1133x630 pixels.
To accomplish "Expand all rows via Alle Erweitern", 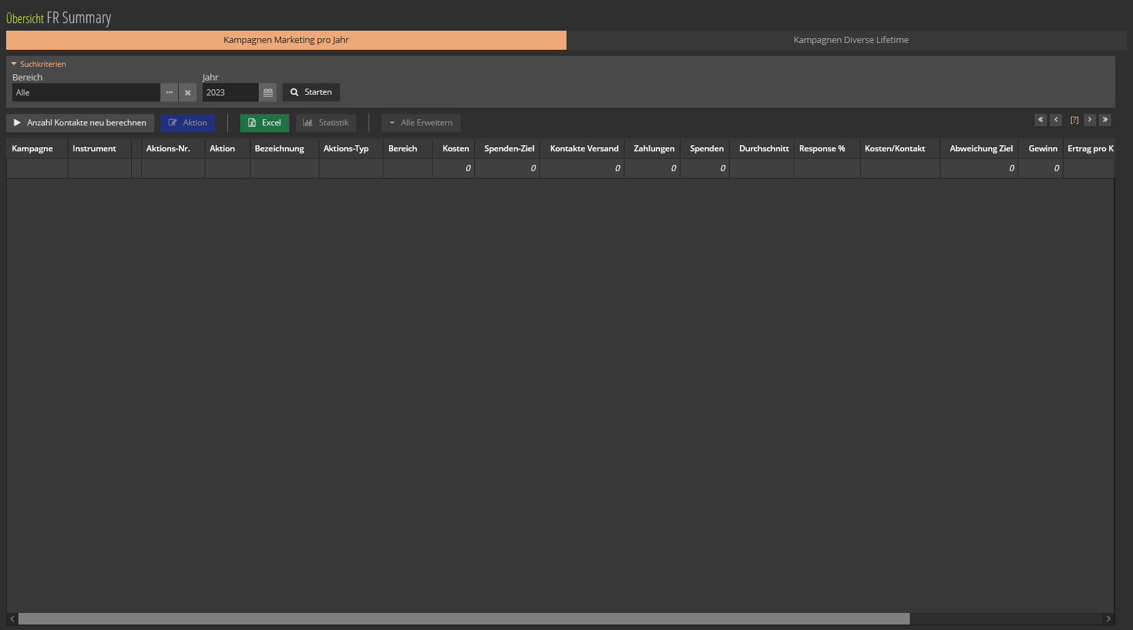I will 420,123.
